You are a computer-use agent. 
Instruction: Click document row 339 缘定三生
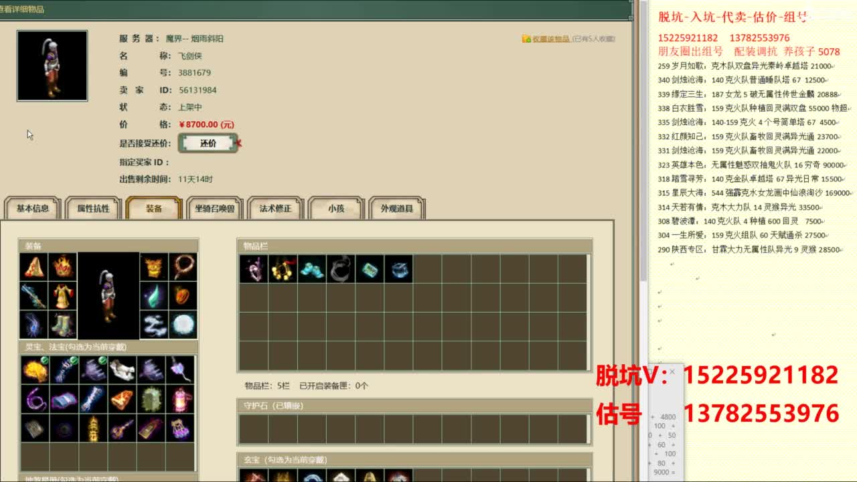[x=749, y=94]
